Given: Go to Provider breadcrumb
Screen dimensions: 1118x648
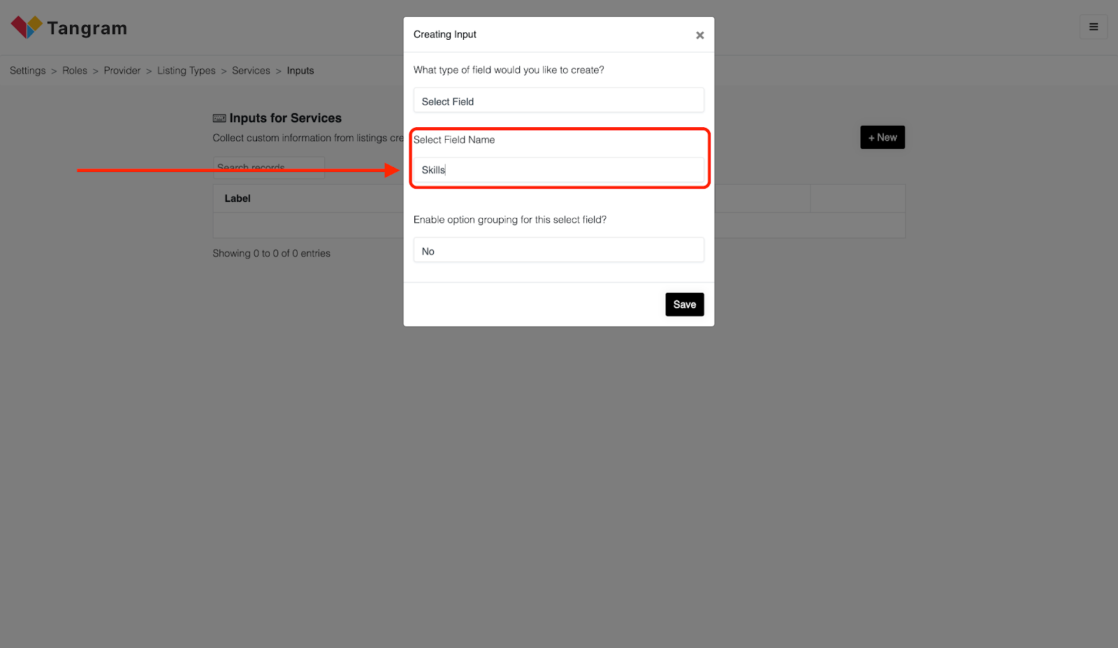Looking at the screenshot, I should click(122, 71).
